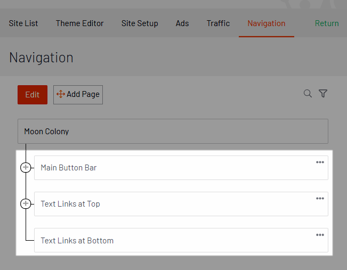Open Text Links at Top ellipsis menu
The image size is (347, 270).
pos(320,198)
